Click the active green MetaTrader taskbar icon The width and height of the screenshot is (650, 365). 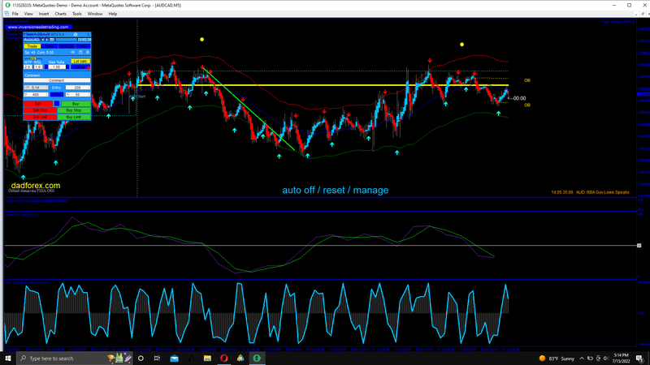(x=257, y=359)
